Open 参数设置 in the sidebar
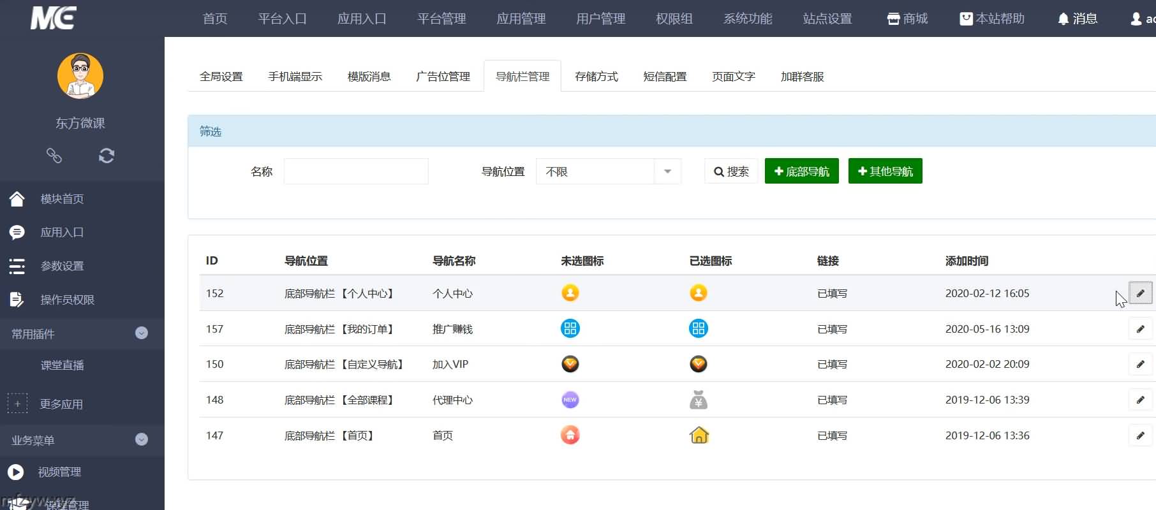The height and width of the screenshot is (510, 1156). point(62,266)
